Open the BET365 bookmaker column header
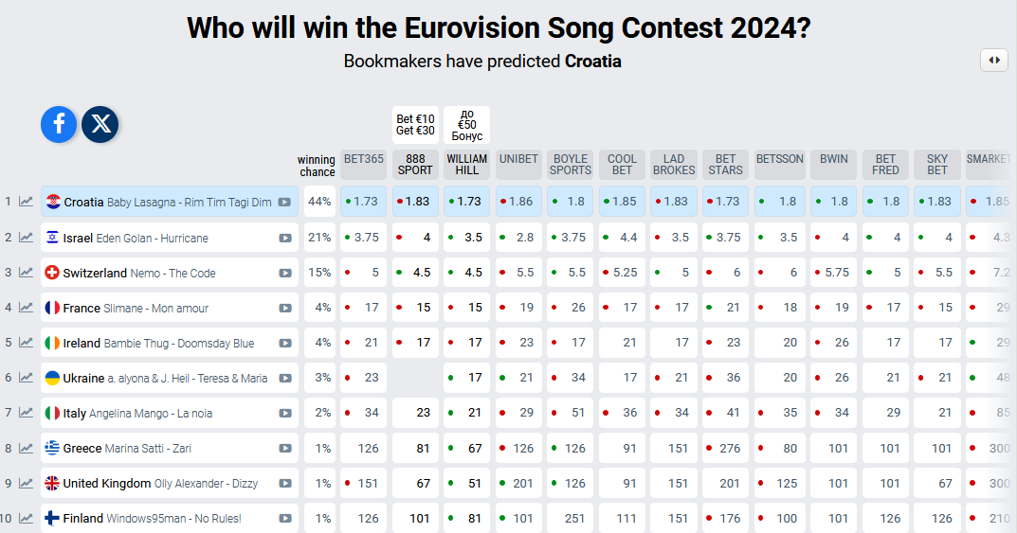The image size is (1017, 533). coord(364,159)
